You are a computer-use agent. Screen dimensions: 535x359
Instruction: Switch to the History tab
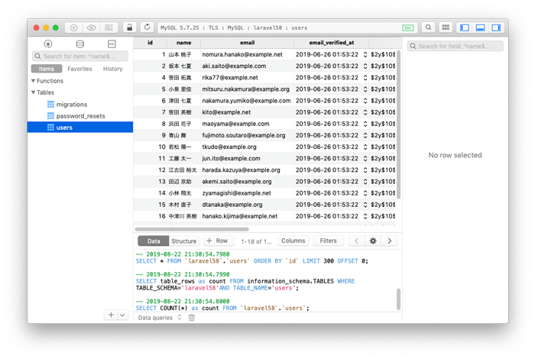pos(112,69)
